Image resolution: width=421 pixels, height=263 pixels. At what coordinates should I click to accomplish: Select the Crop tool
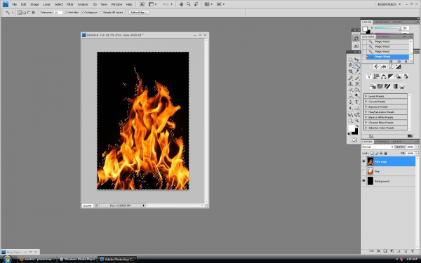(351, 72)
